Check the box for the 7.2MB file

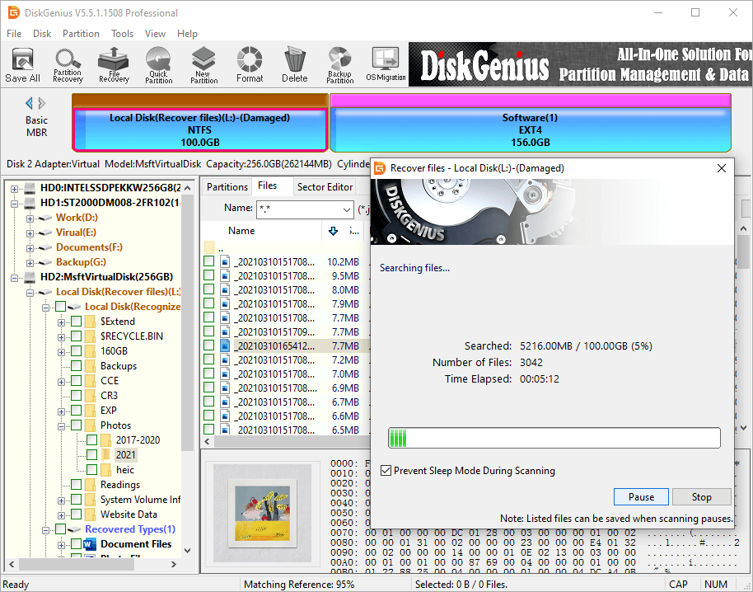click(209, 359)
